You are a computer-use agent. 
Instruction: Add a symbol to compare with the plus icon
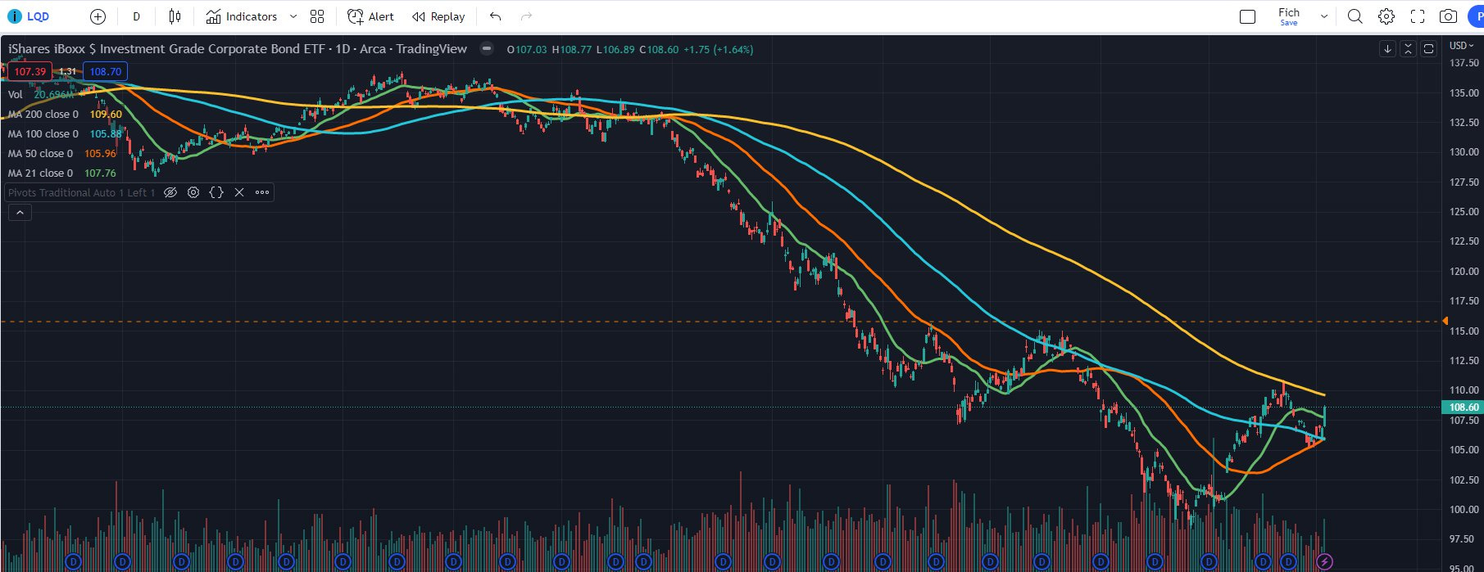(98, 16)
